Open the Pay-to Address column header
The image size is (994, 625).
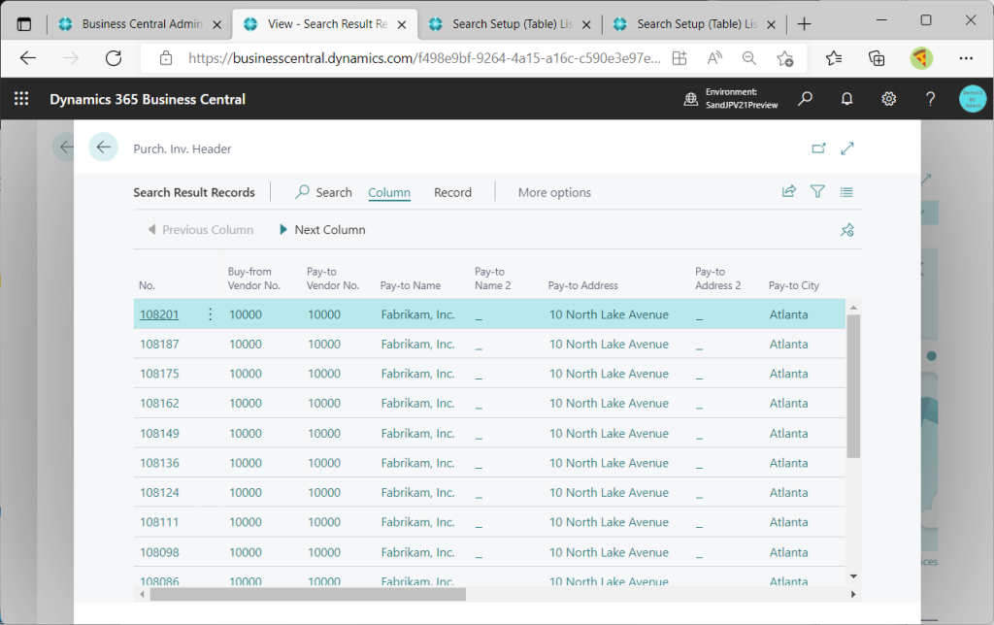(x=583, y=285)
